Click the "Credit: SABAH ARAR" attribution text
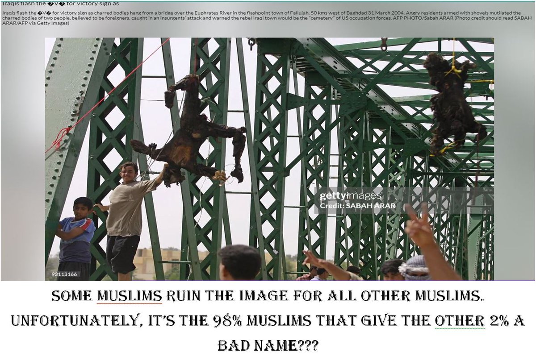This screenshot has width=536, height=357. [356, 207]
